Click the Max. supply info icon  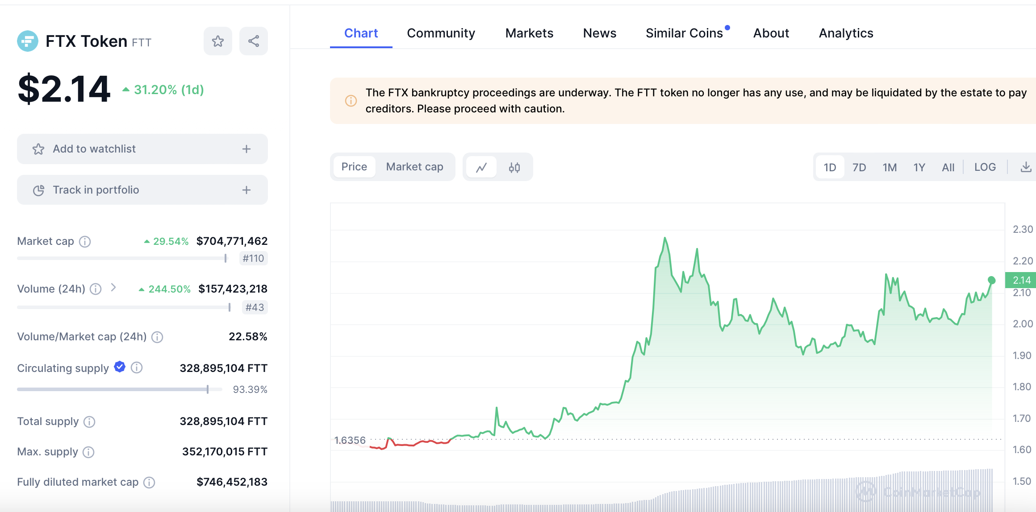coord(89,452)
